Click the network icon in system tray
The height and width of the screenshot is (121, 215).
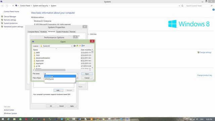click(194, 119)
